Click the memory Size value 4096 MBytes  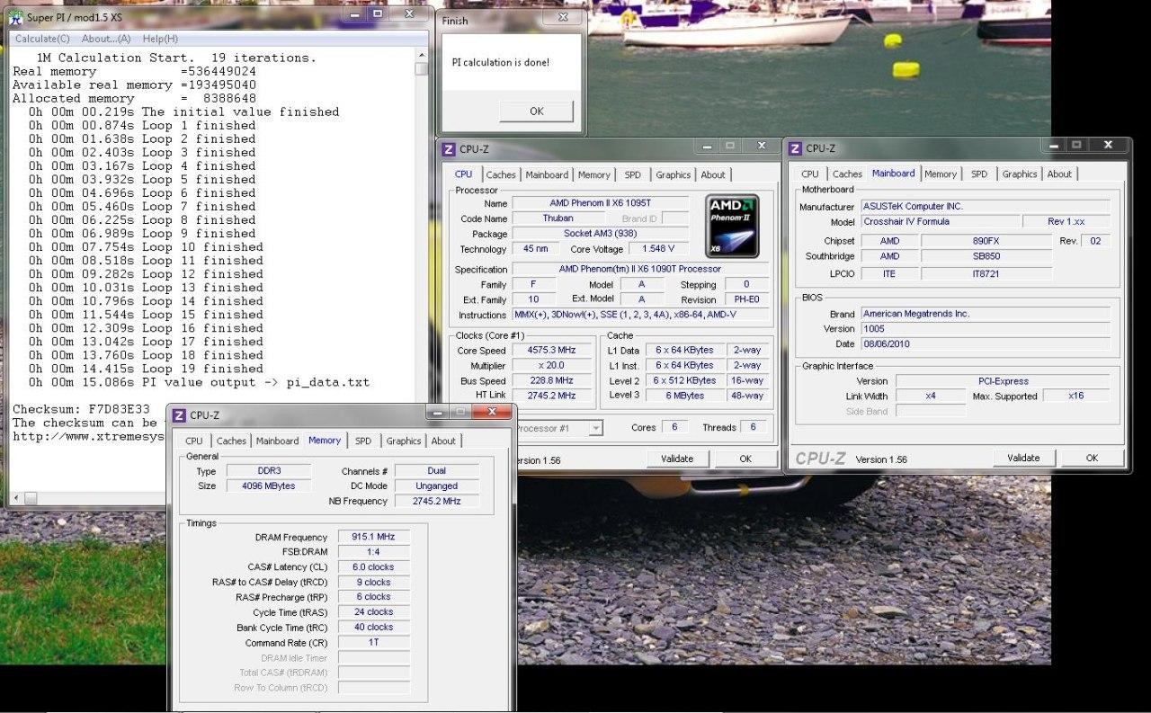[x=267, y=486]
